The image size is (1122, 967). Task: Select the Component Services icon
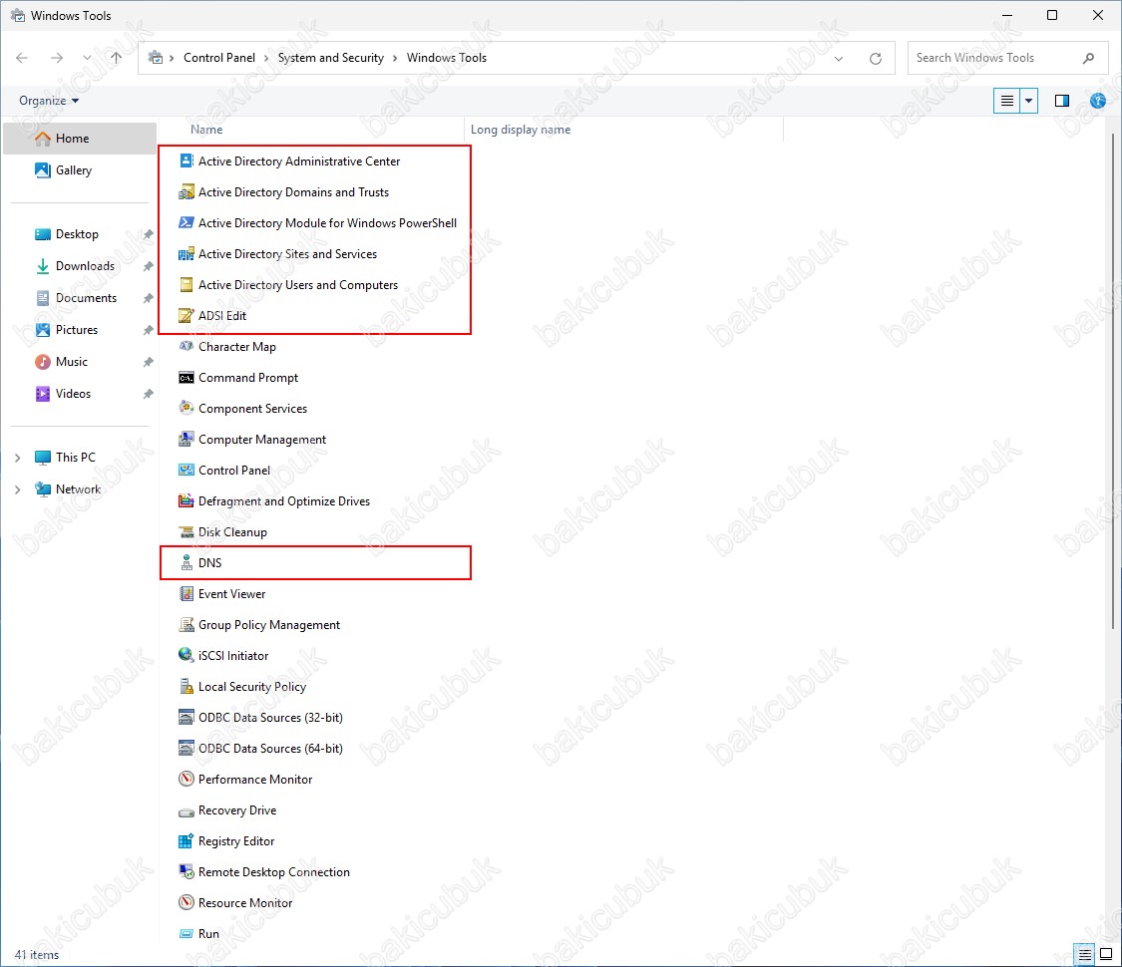(187, 409)
